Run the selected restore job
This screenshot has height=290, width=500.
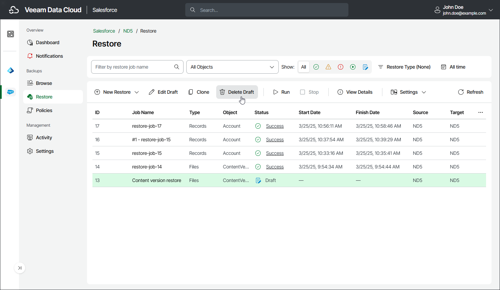[281, 92]
